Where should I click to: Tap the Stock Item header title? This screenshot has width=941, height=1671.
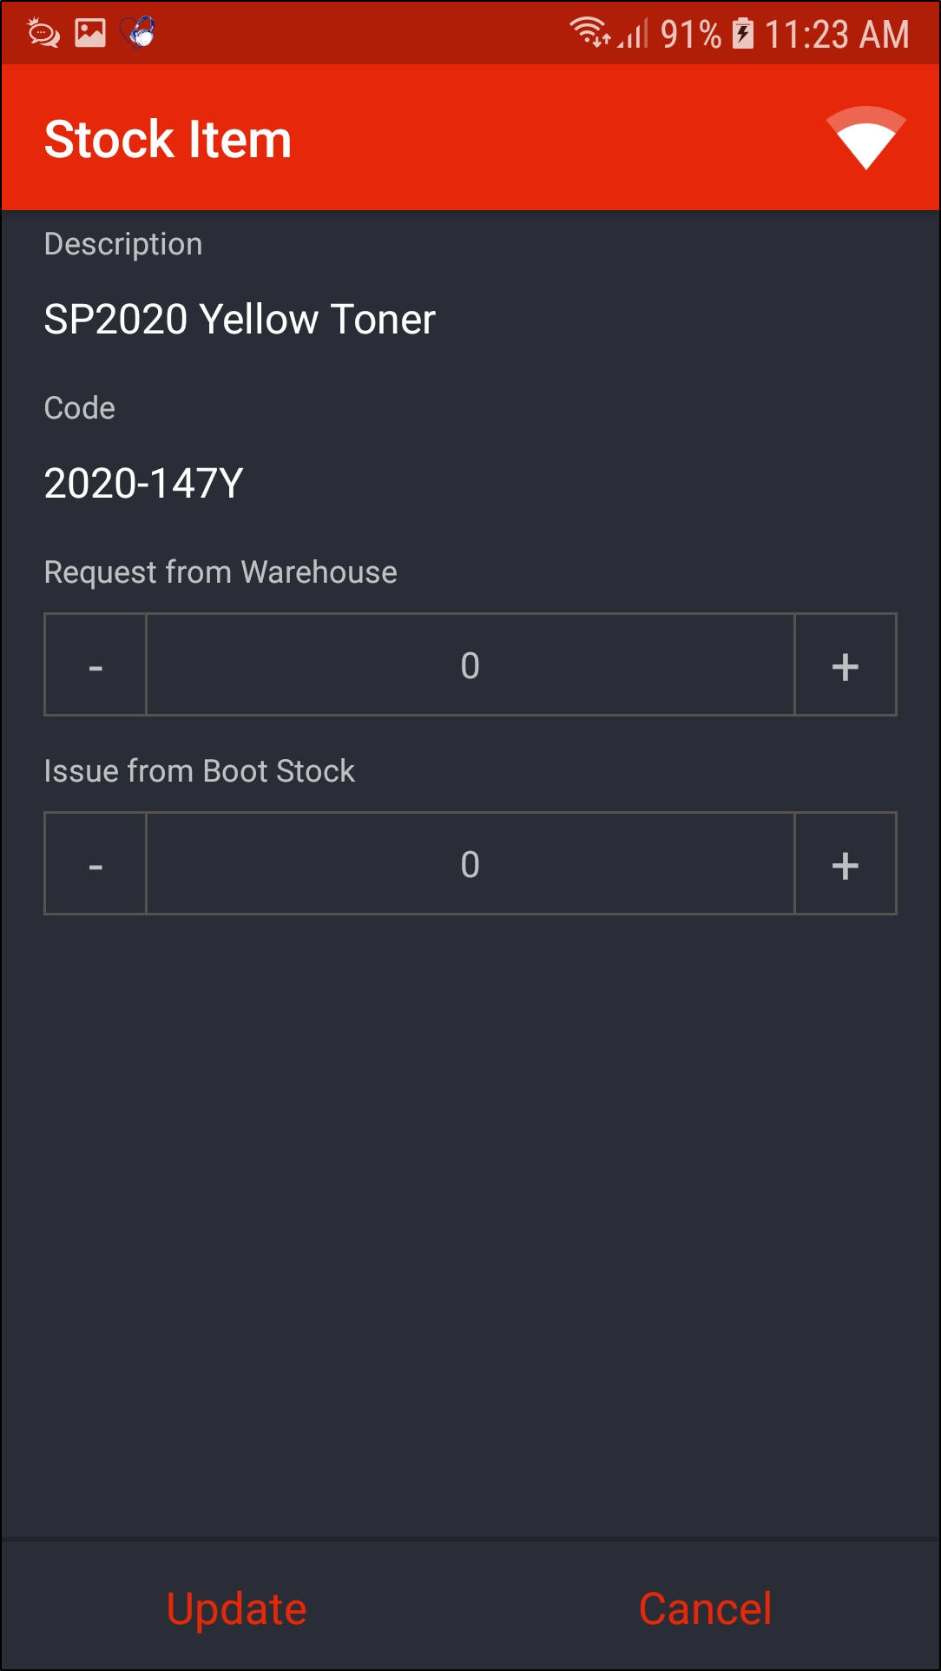168,140
